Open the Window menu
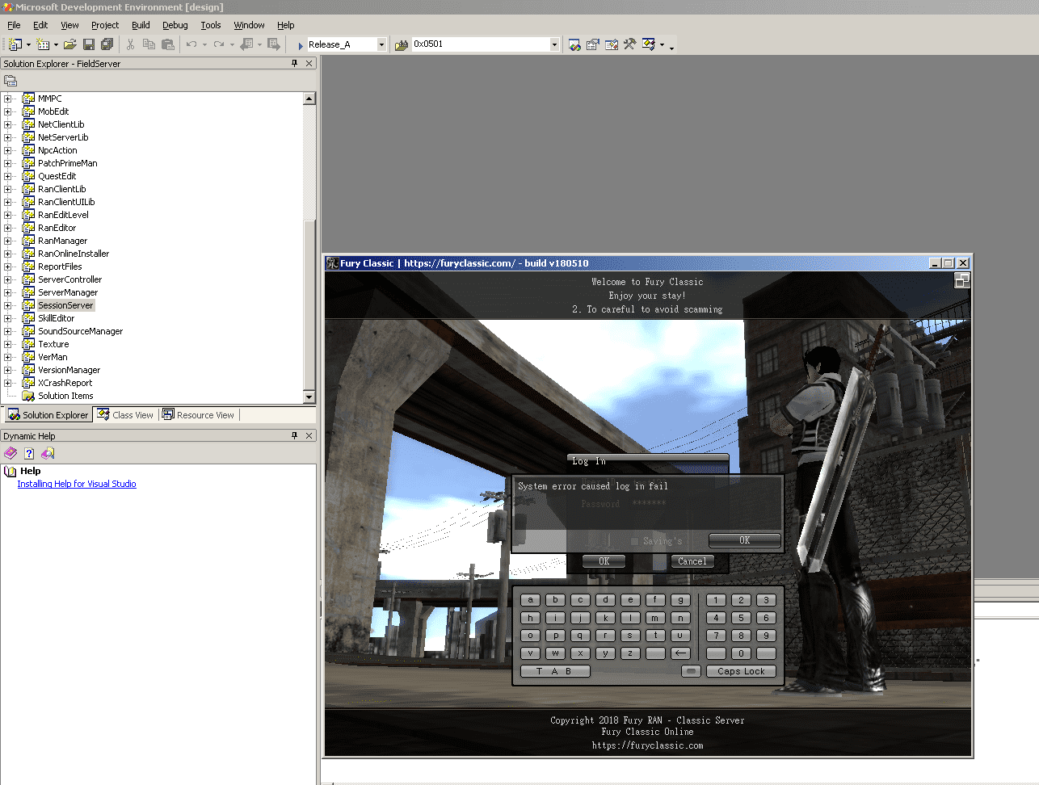 click(x=249, y=25)
